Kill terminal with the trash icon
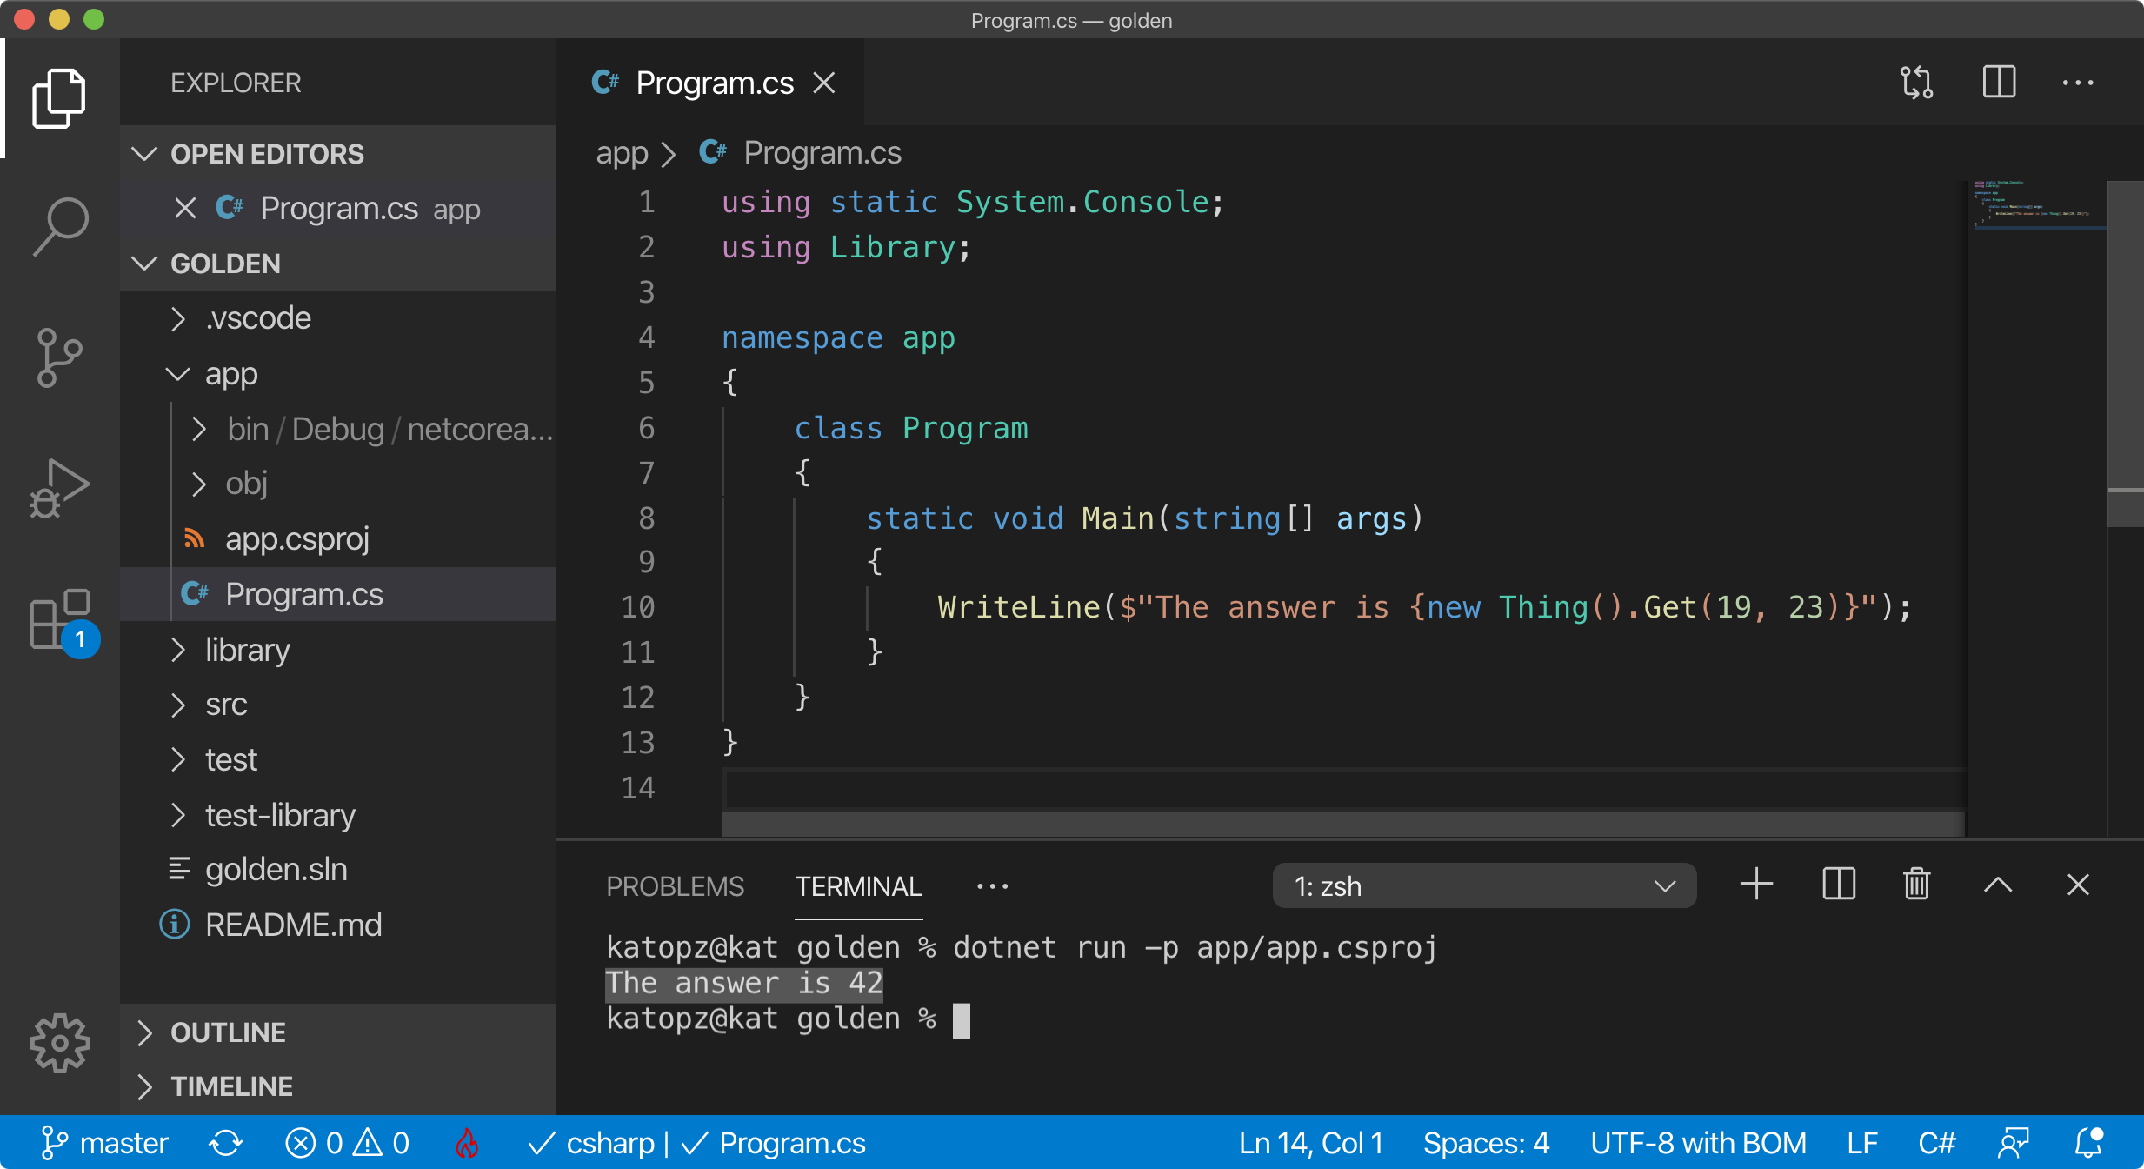Image resolution: width=2144 pixels, height=1169 pixels. coord(1916,885)
